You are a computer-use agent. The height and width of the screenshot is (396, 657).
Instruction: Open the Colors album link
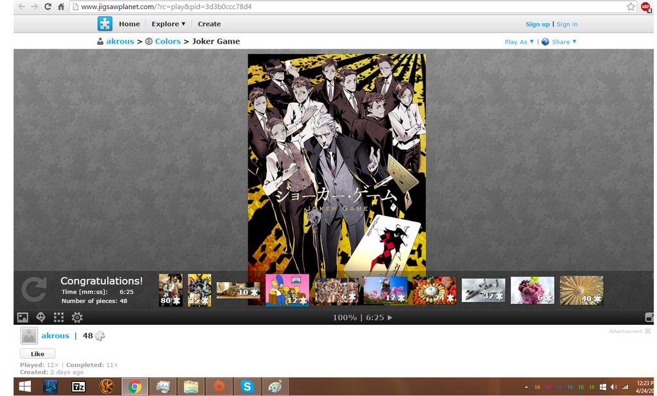[x=167, y=42]
